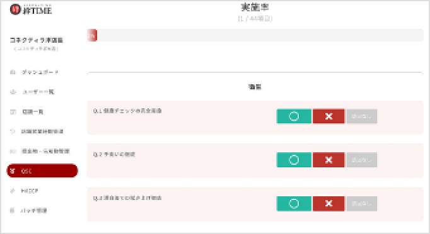This screenshot has width=430, height=234.
Task: Click the fifth sidebar item's icon
Action: tap(13, 151)
